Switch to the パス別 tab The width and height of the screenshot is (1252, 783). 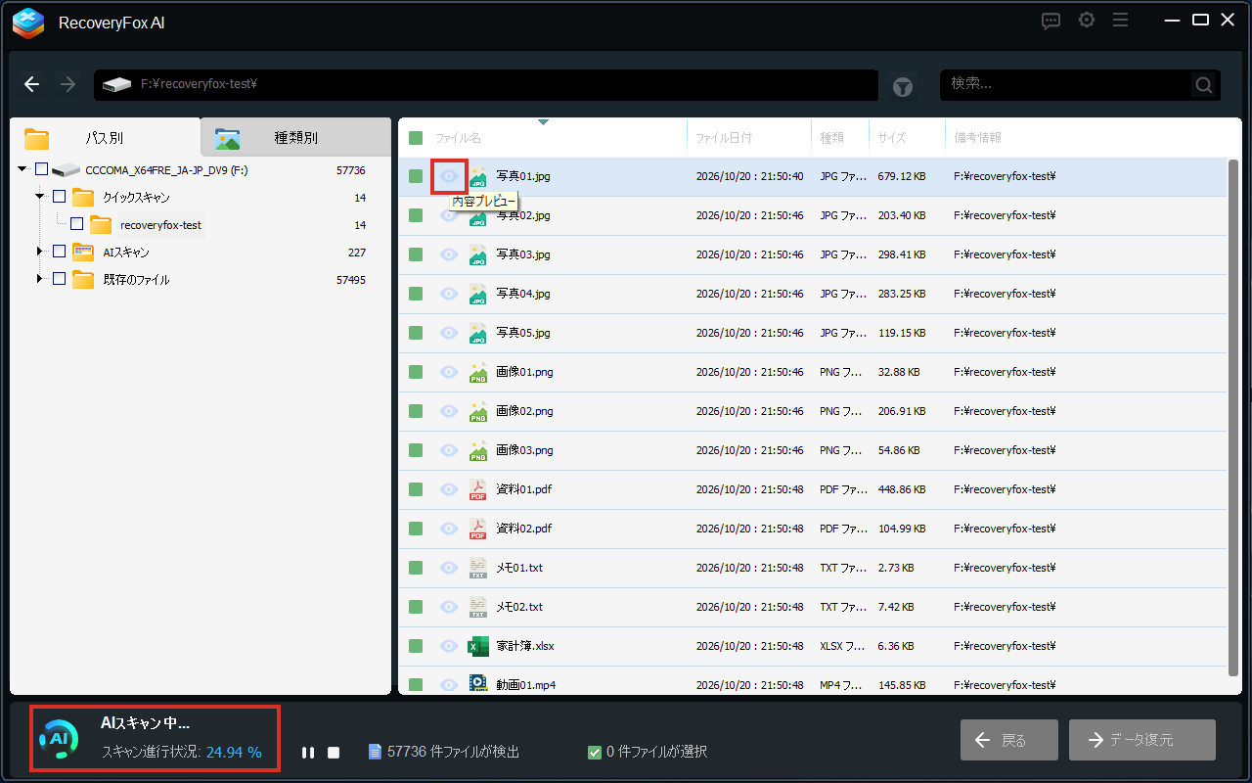(106, 138)
